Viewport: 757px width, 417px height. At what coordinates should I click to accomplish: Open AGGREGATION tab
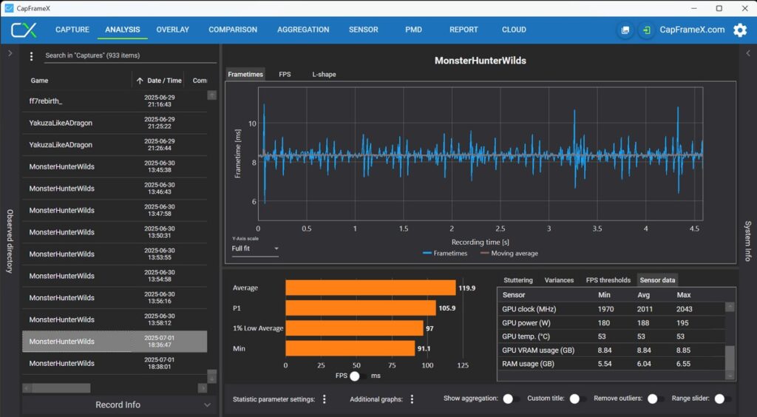click(303, 30)
